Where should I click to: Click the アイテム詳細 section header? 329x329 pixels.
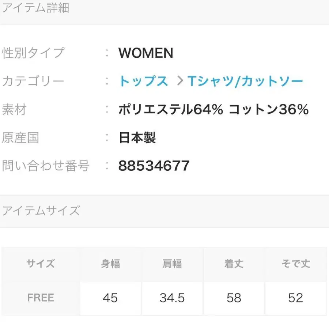[x=35, y=8]
